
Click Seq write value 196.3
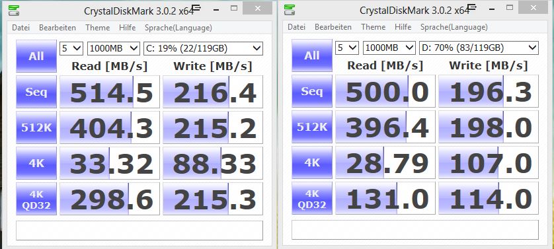click(x=489, y=91)
